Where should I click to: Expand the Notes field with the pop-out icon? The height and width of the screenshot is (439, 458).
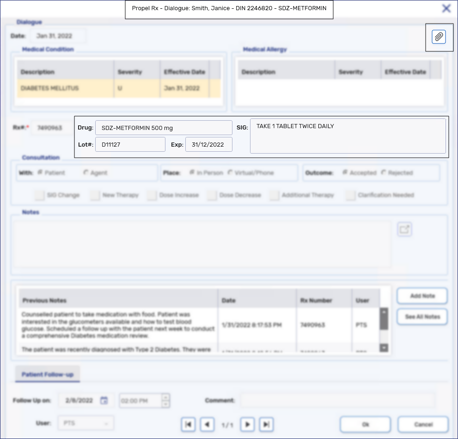click(x=404, y=229)
